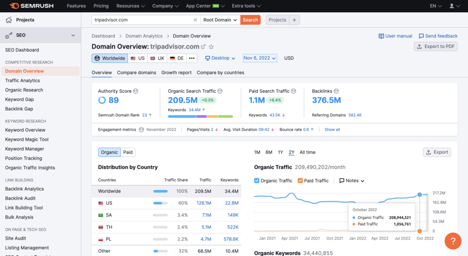Click the Engagement metrics globe icon

click(x=142, y=129)
